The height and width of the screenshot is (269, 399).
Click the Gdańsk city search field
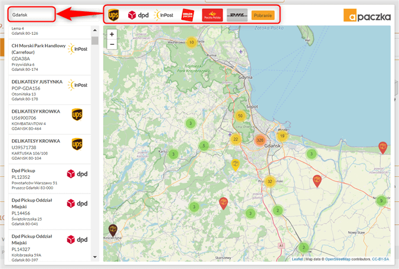coord(33,13)
